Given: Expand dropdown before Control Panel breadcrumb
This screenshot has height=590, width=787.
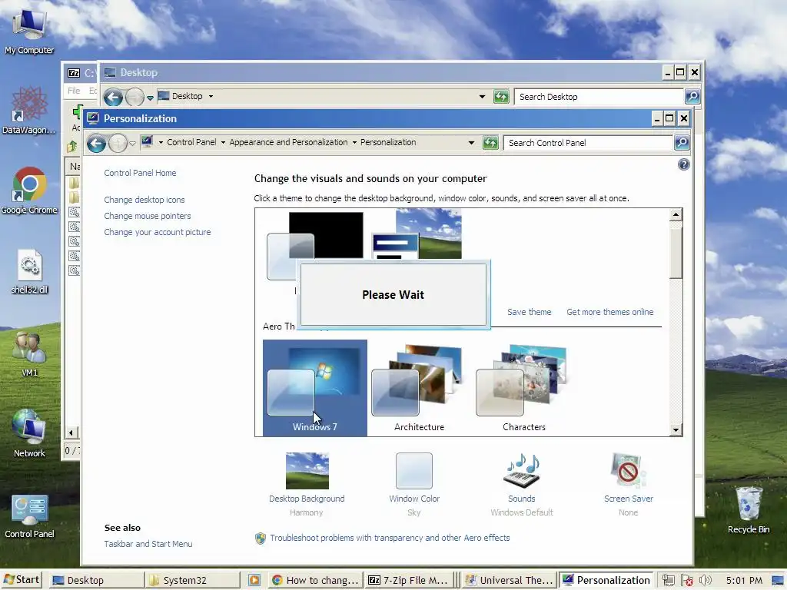Looking at the screenshot, I should pyautogui.click(x=161, y=142).
